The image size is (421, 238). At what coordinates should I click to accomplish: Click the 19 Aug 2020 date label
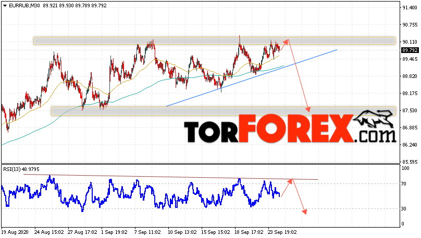click(15, 232)
